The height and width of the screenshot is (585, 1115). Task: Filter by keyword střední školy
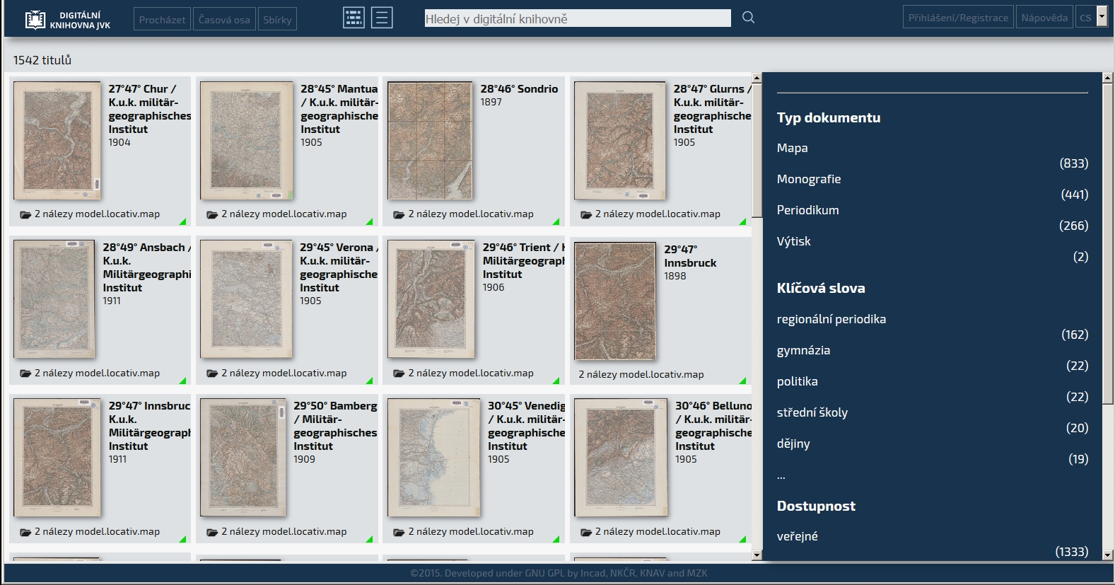coord(812,412)
